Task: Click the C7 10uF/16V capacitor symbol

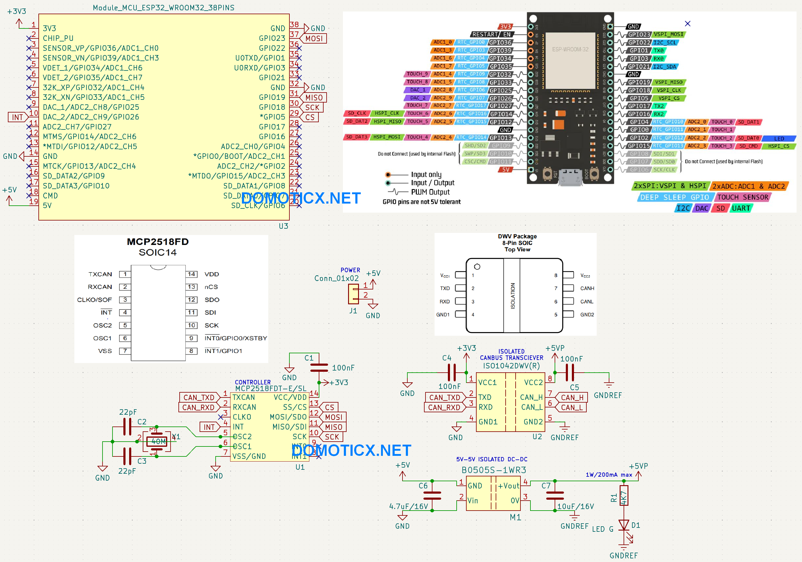Action: 555,496
